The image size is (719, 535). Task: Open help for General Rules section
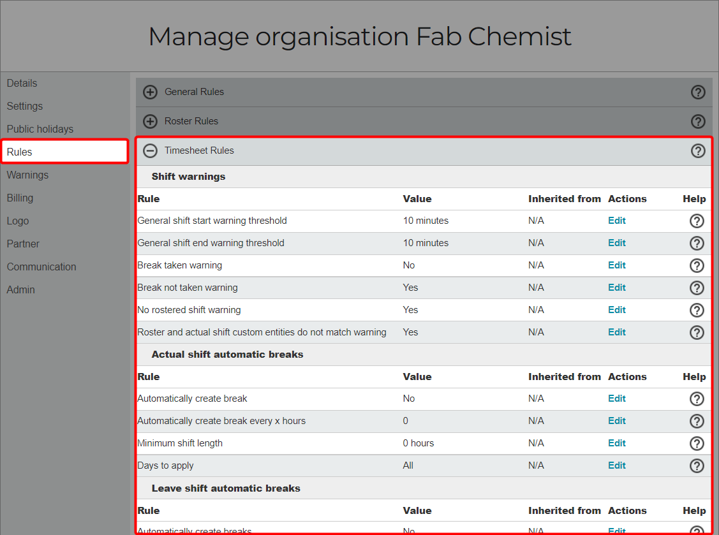coord(698,92)
